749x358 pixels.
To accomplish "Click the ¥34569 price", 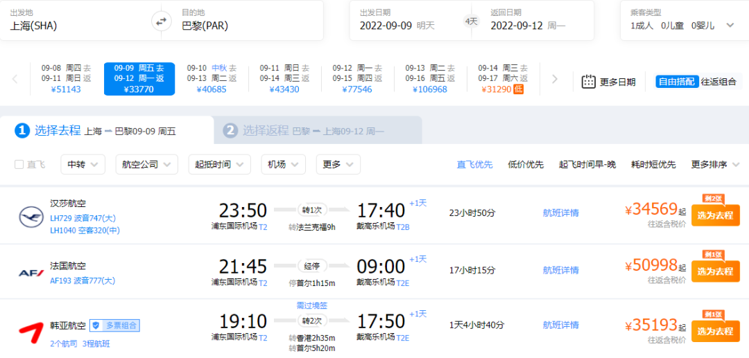I will coord(652,210).
